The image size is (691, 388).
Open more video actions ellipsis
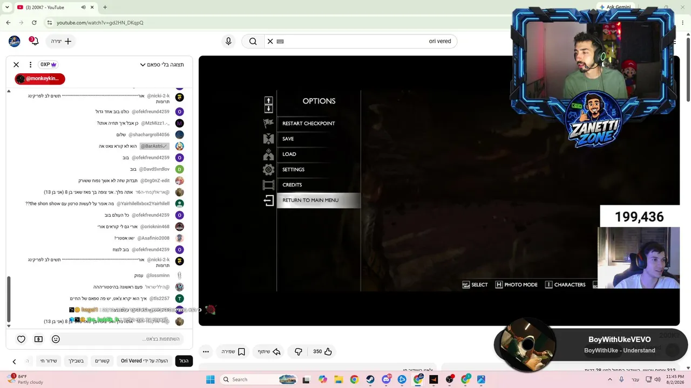206,351
